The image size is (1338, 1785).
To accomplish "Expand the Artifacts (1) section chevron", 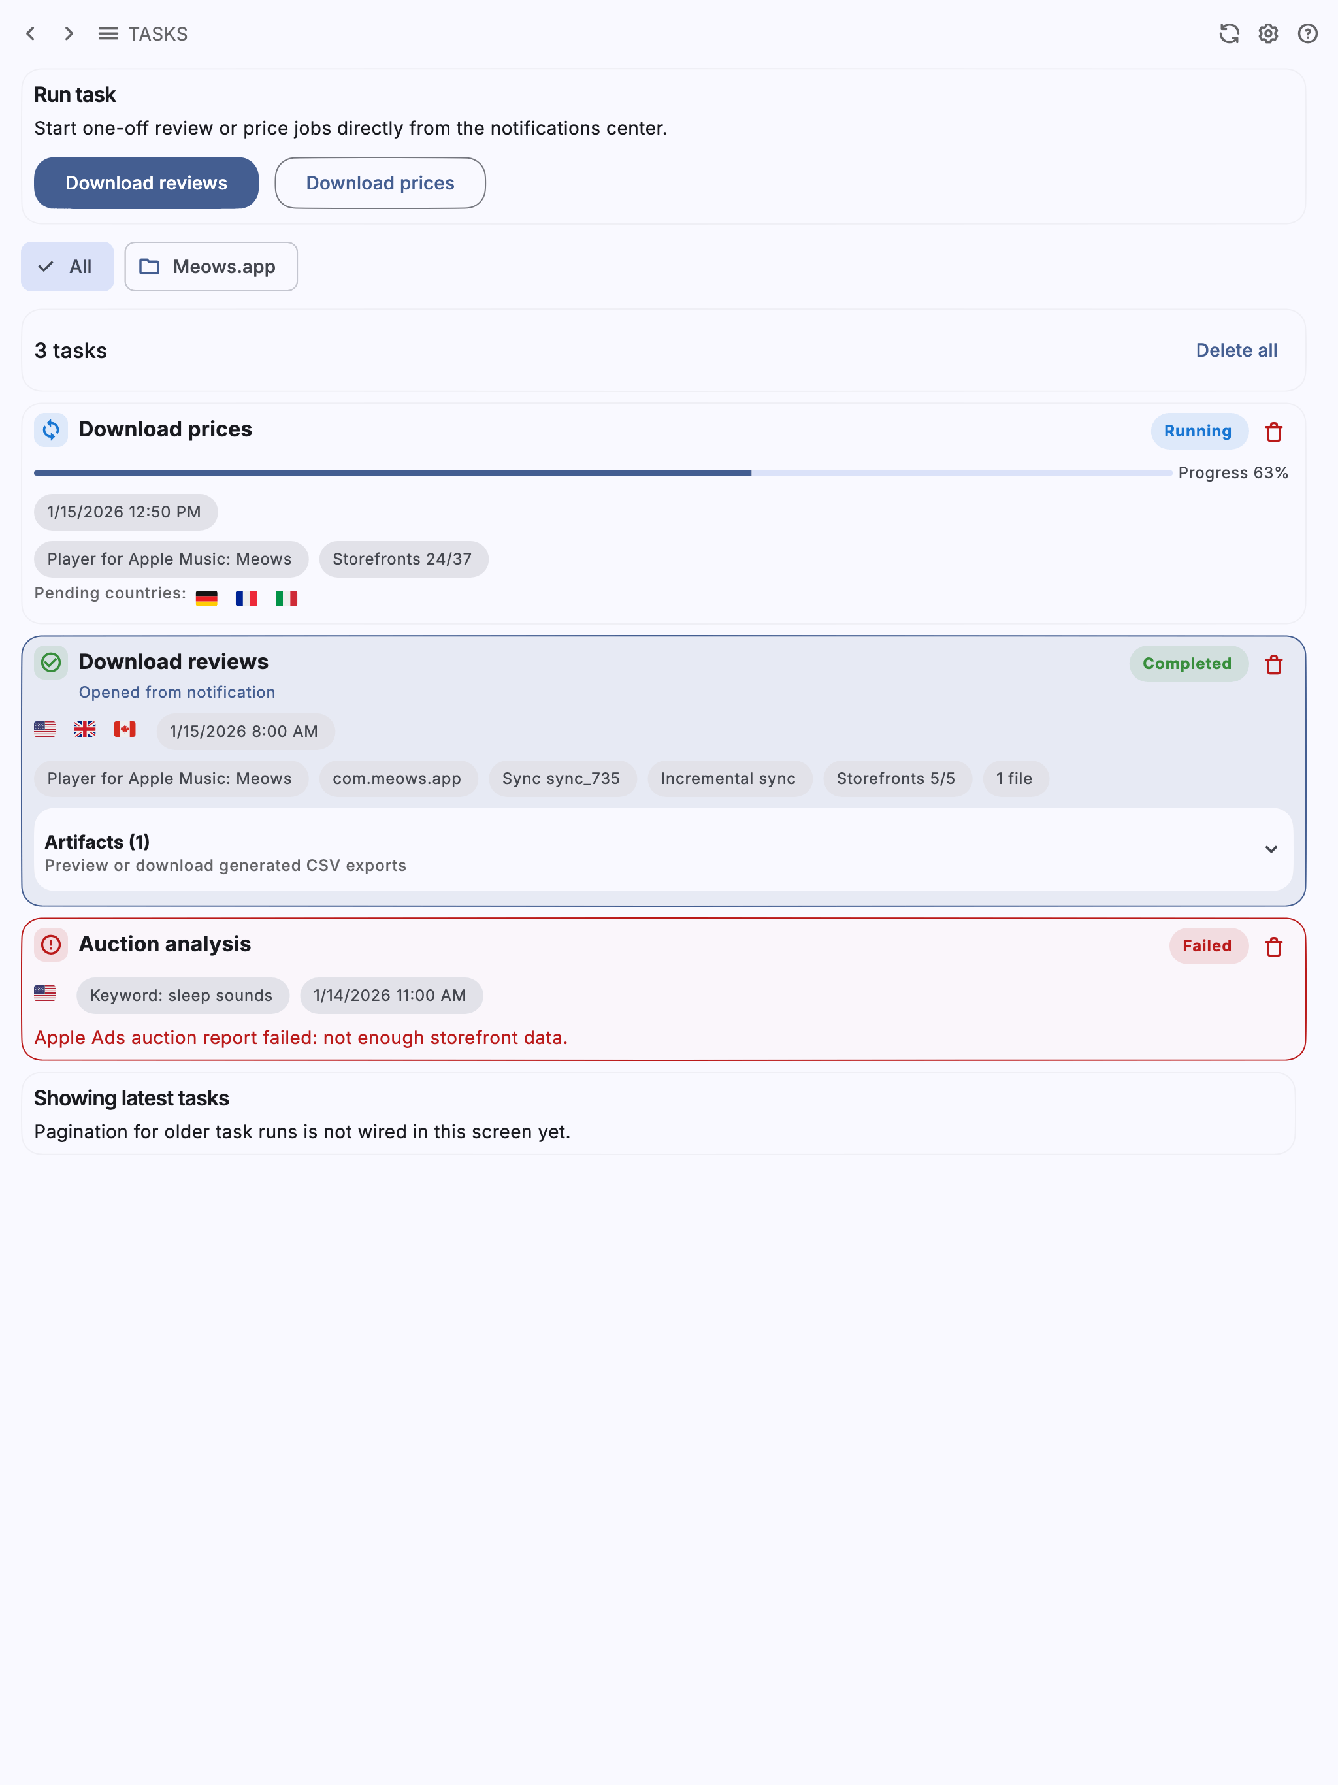I will tap(1271, 850).
